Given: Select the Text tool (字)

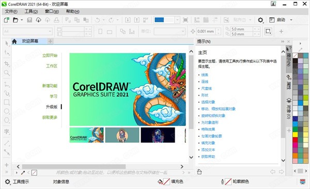Looking at the screenshot, I should (7, 132).
